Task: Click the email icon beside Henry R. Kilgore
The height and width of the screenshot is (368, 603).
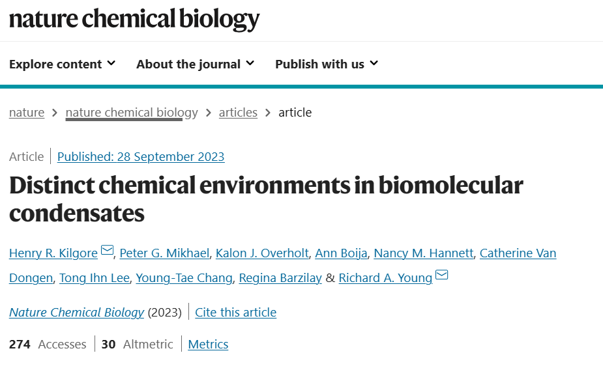Action: [x=107, y=250]
